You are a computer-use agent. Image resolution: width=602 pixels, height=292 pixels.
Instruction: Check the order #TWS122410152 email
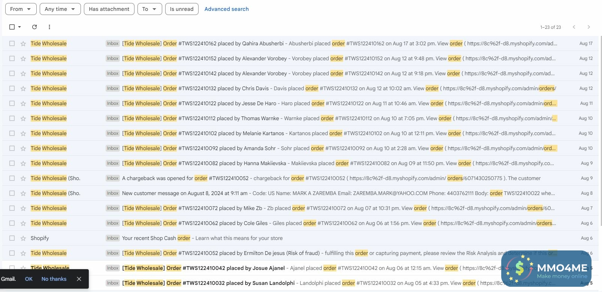(12, 58)
